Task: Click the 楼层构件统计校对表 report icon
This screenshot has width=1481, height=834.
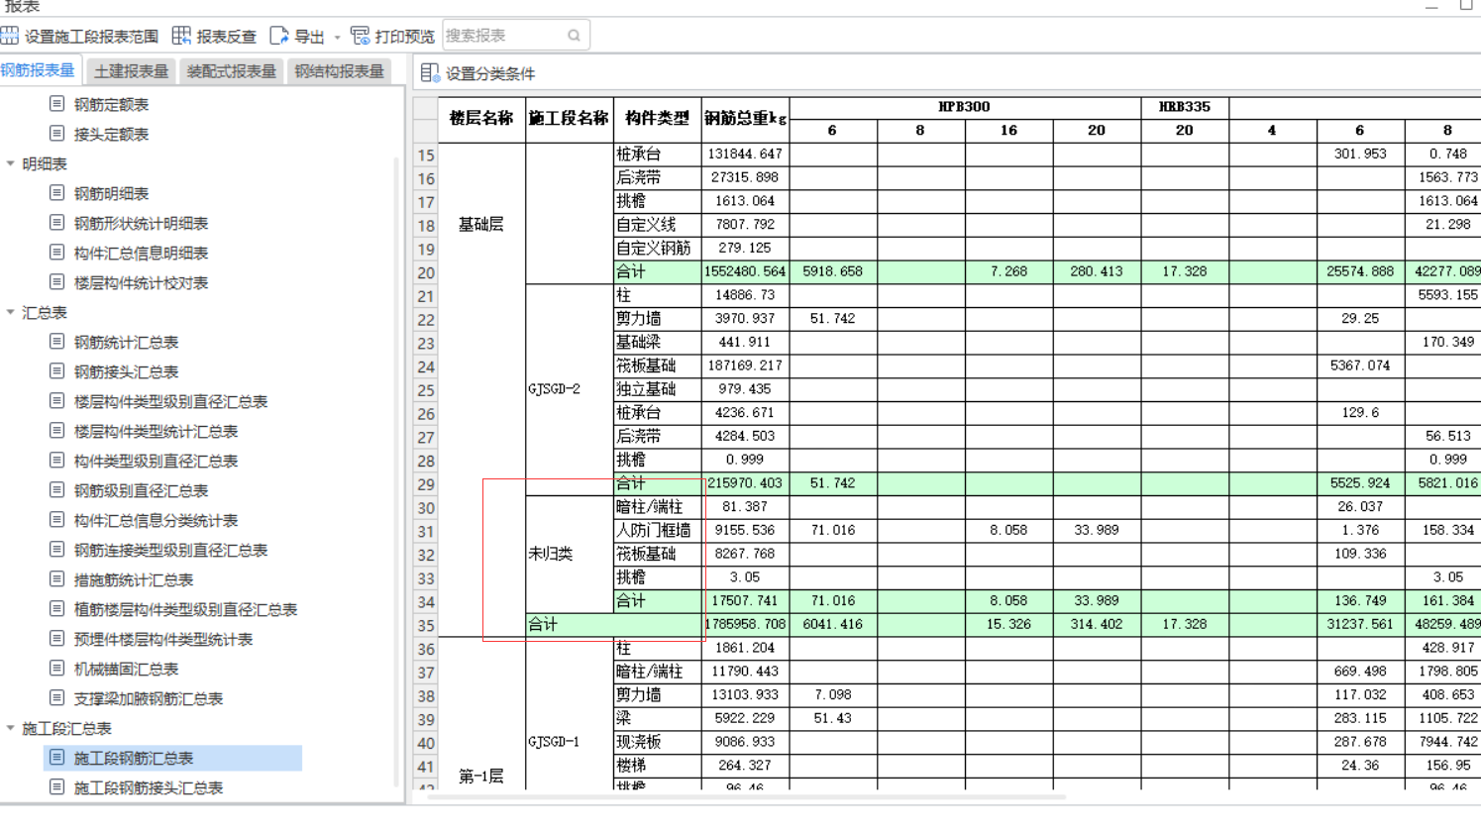Action: pos(56,282)
